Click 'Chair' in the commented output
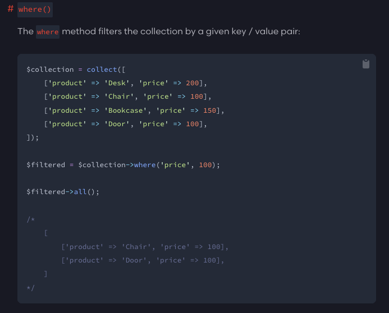 [x=136, y=247]
